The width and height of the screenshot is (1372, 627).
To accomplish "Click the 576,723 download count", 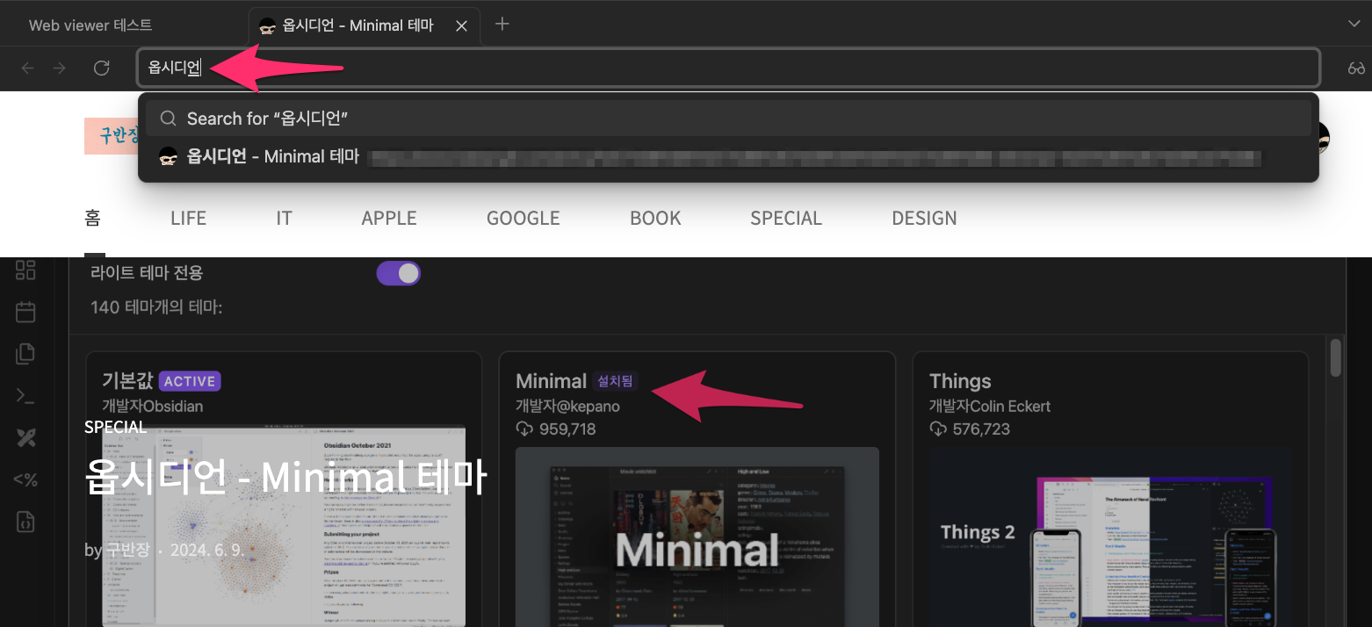I will click(x=981, y=429).
